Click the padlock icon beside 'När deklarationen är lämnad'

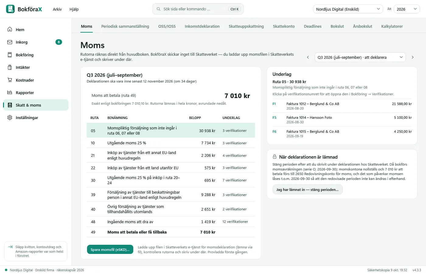pos(274,157)
